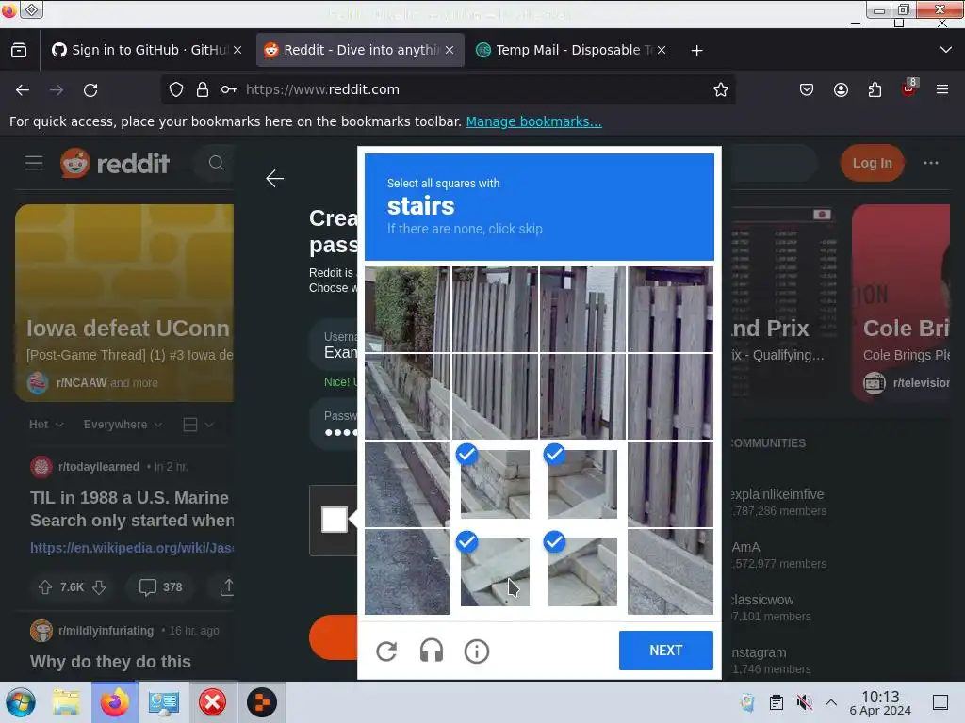Click the Firefox taskbar icon
The image size is (965, 723).
(x=114, y=702)
